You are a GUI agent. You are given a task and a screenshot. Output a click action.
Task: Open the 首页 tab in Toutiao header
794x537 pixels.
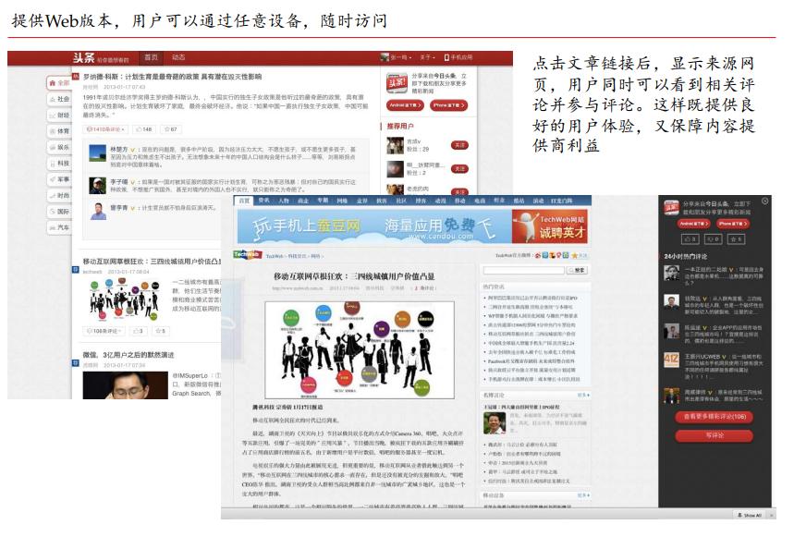(x=151, y=57)
